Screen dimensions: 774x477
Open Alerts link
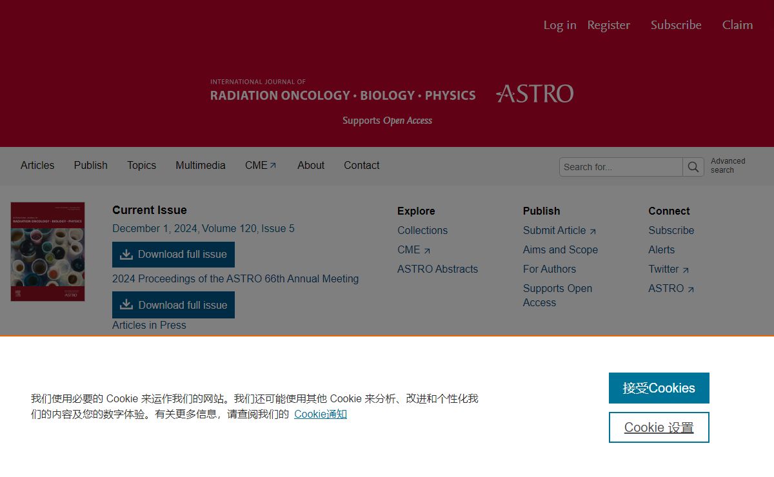(662, 250)
